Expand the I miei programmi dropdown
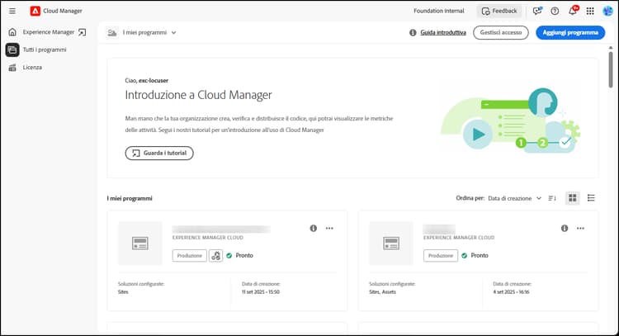The width and height of the screenshot is (619, 336). [x=149, y=32]
